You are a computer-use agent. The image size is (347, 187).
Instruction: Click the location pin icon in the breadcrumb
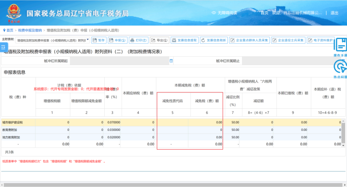[4, 30]
